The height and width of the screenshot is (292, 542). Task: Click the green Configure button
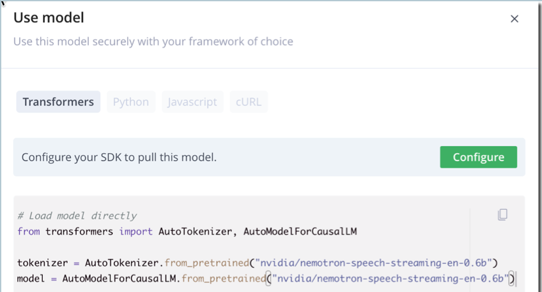click(478, 157)
